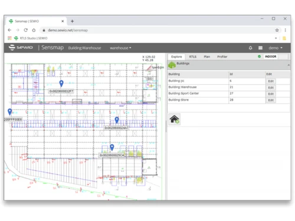Open the notifications bell
The height and width of the screenshot is (221, 295).
pyautogui.click(x=250, y=48)
